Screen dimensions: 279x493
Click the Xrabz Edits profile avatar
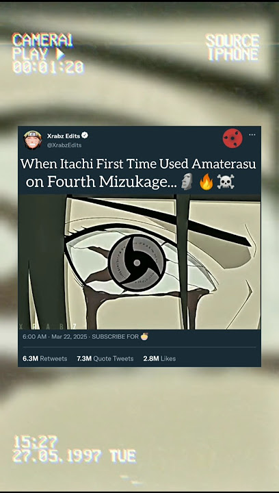pos(33,140)
